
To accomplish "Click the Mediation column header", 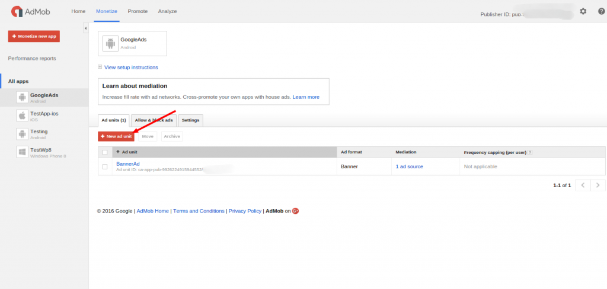I will tap(405, 152).
